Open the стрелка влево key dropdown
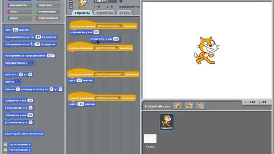This screenshot has width=274, height=154. (108, 98)
